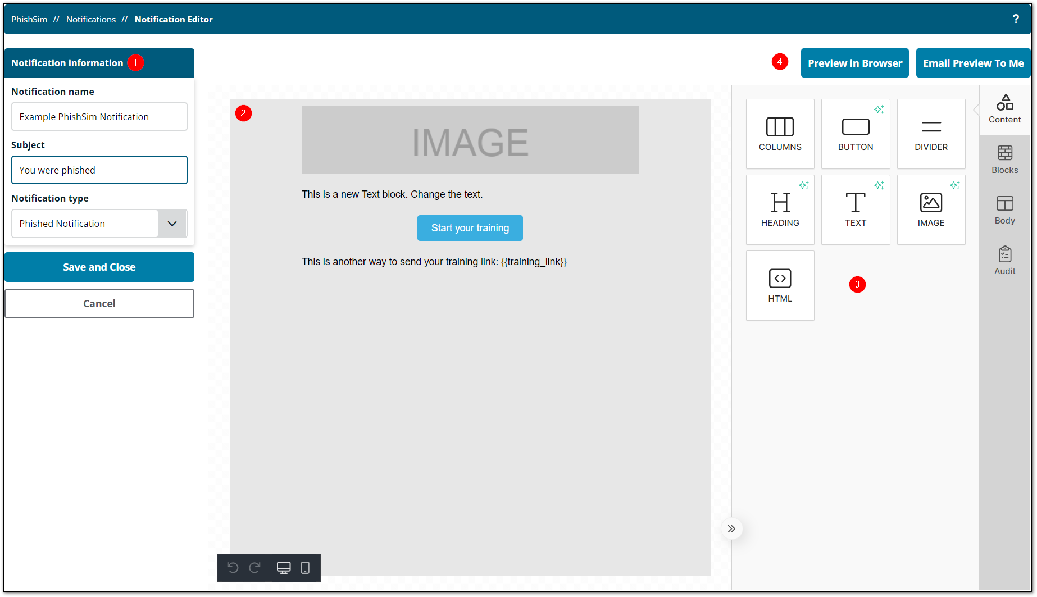The height and width of the screenshot is (597, 1037).
Task: Switch preview to mobile view
Action: click(304, 568)
